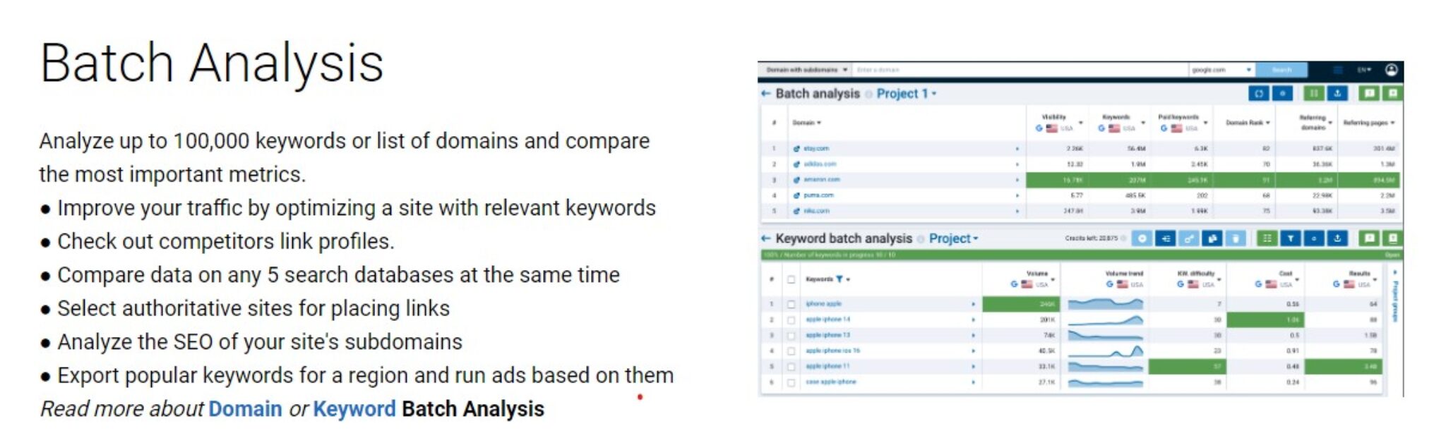Open the google.com search engine dropdown
The width and height of the screenshot is (1446, 445).
(x=1222, y=70)
